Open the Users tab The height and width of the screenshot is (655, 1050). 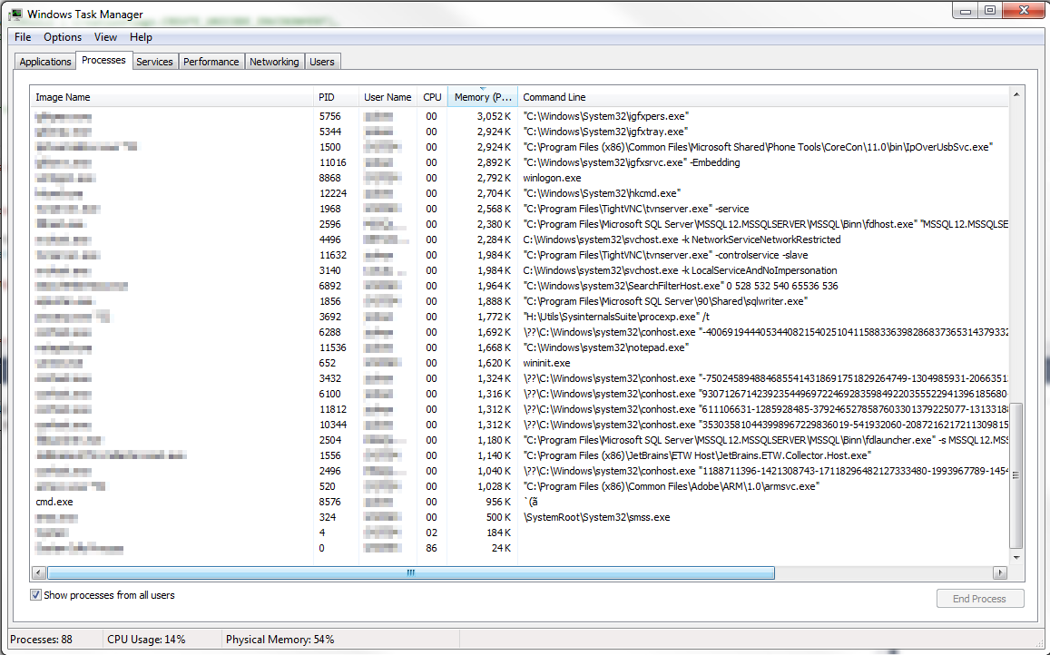322,62
